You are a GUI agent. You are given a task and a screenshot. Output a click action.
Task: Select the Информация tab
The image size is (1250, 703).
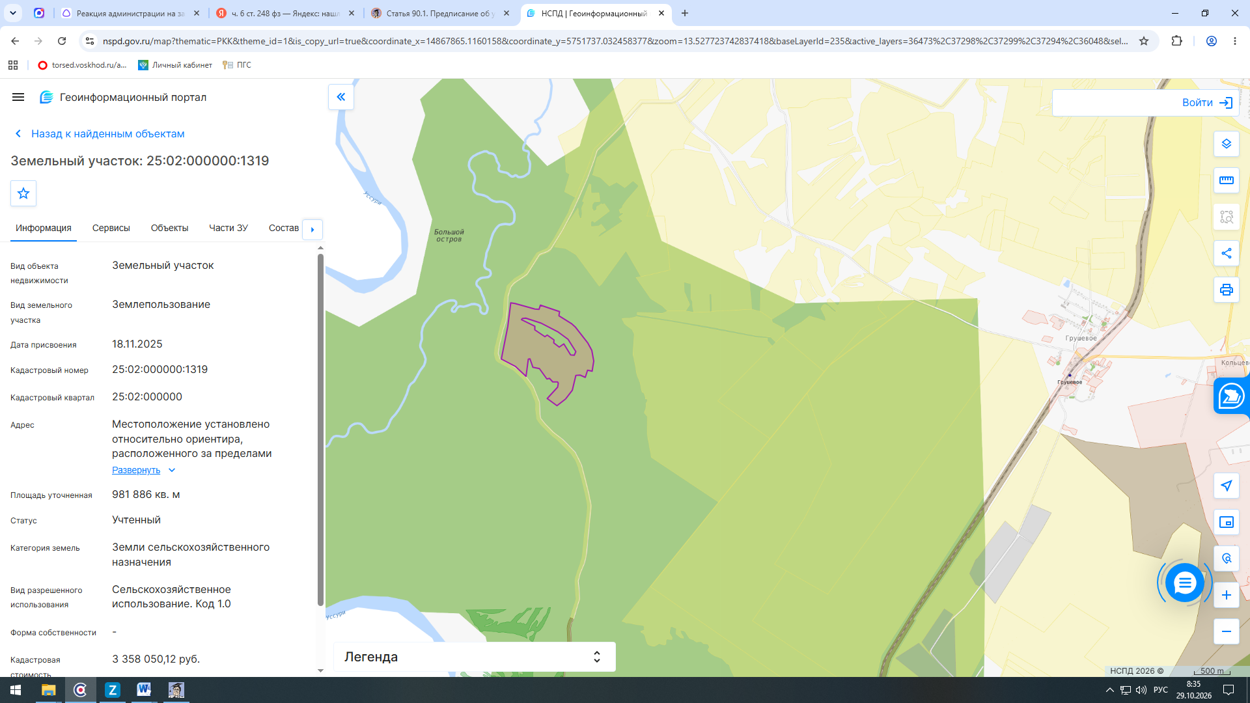pyautogui.click(x=44, y=228)
